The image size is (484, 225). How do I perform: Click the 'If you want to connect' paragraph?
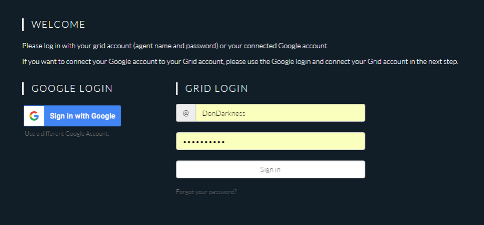[240, 61]
